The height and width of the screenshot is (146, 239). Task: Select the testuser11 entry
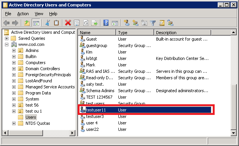[x=96, y=110]
